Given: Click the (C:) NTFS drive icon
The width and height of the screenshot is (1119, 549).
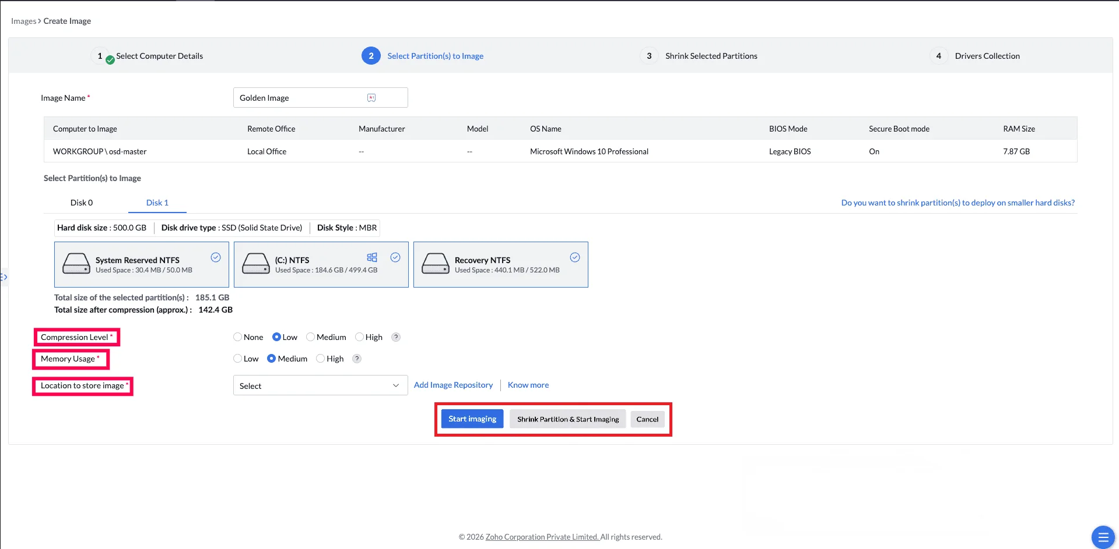Looking at the screenshot, I should click(x=256, y=264).
